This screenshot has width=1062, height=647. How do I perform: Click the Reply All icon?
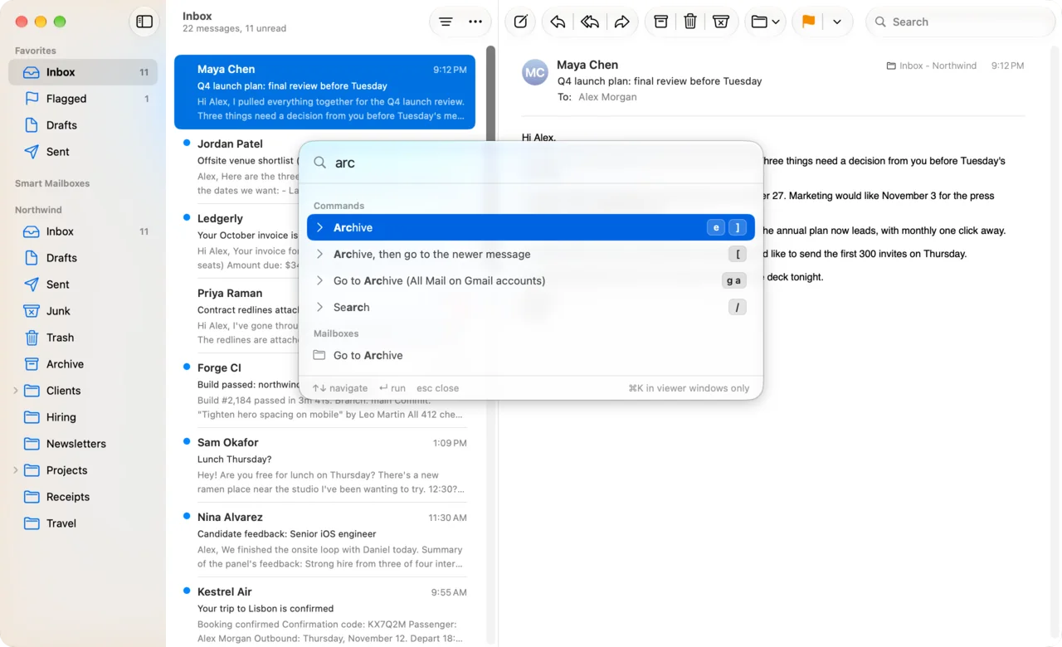point(590,22)
